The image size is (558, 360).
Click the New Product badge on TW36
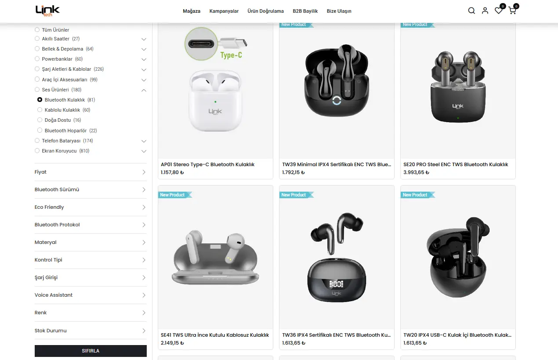[296, 195]
